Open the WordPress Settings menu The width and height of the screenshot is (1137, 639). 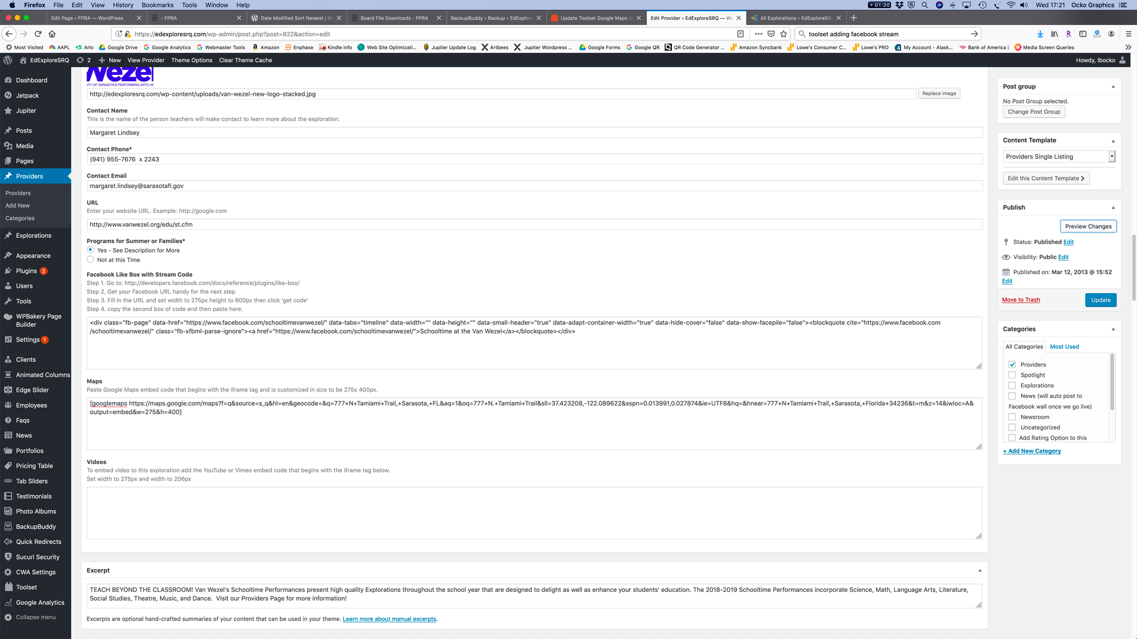tap(27, 340)
